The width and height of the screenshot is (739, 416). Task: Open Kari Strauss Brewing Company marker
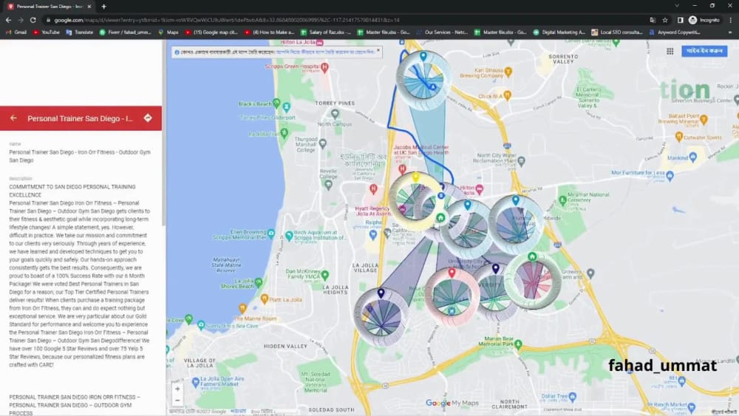pos(508,72)
